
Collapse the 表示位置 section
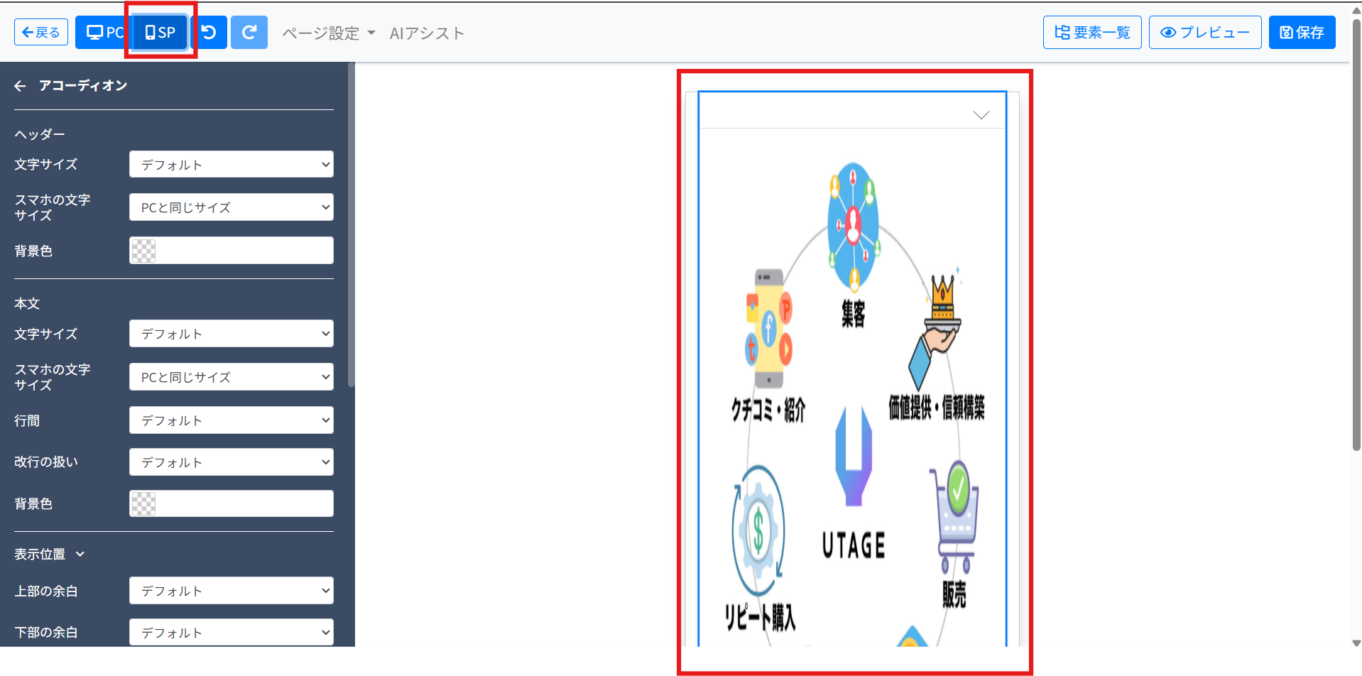pyautogui.click(x=50, y=554)
